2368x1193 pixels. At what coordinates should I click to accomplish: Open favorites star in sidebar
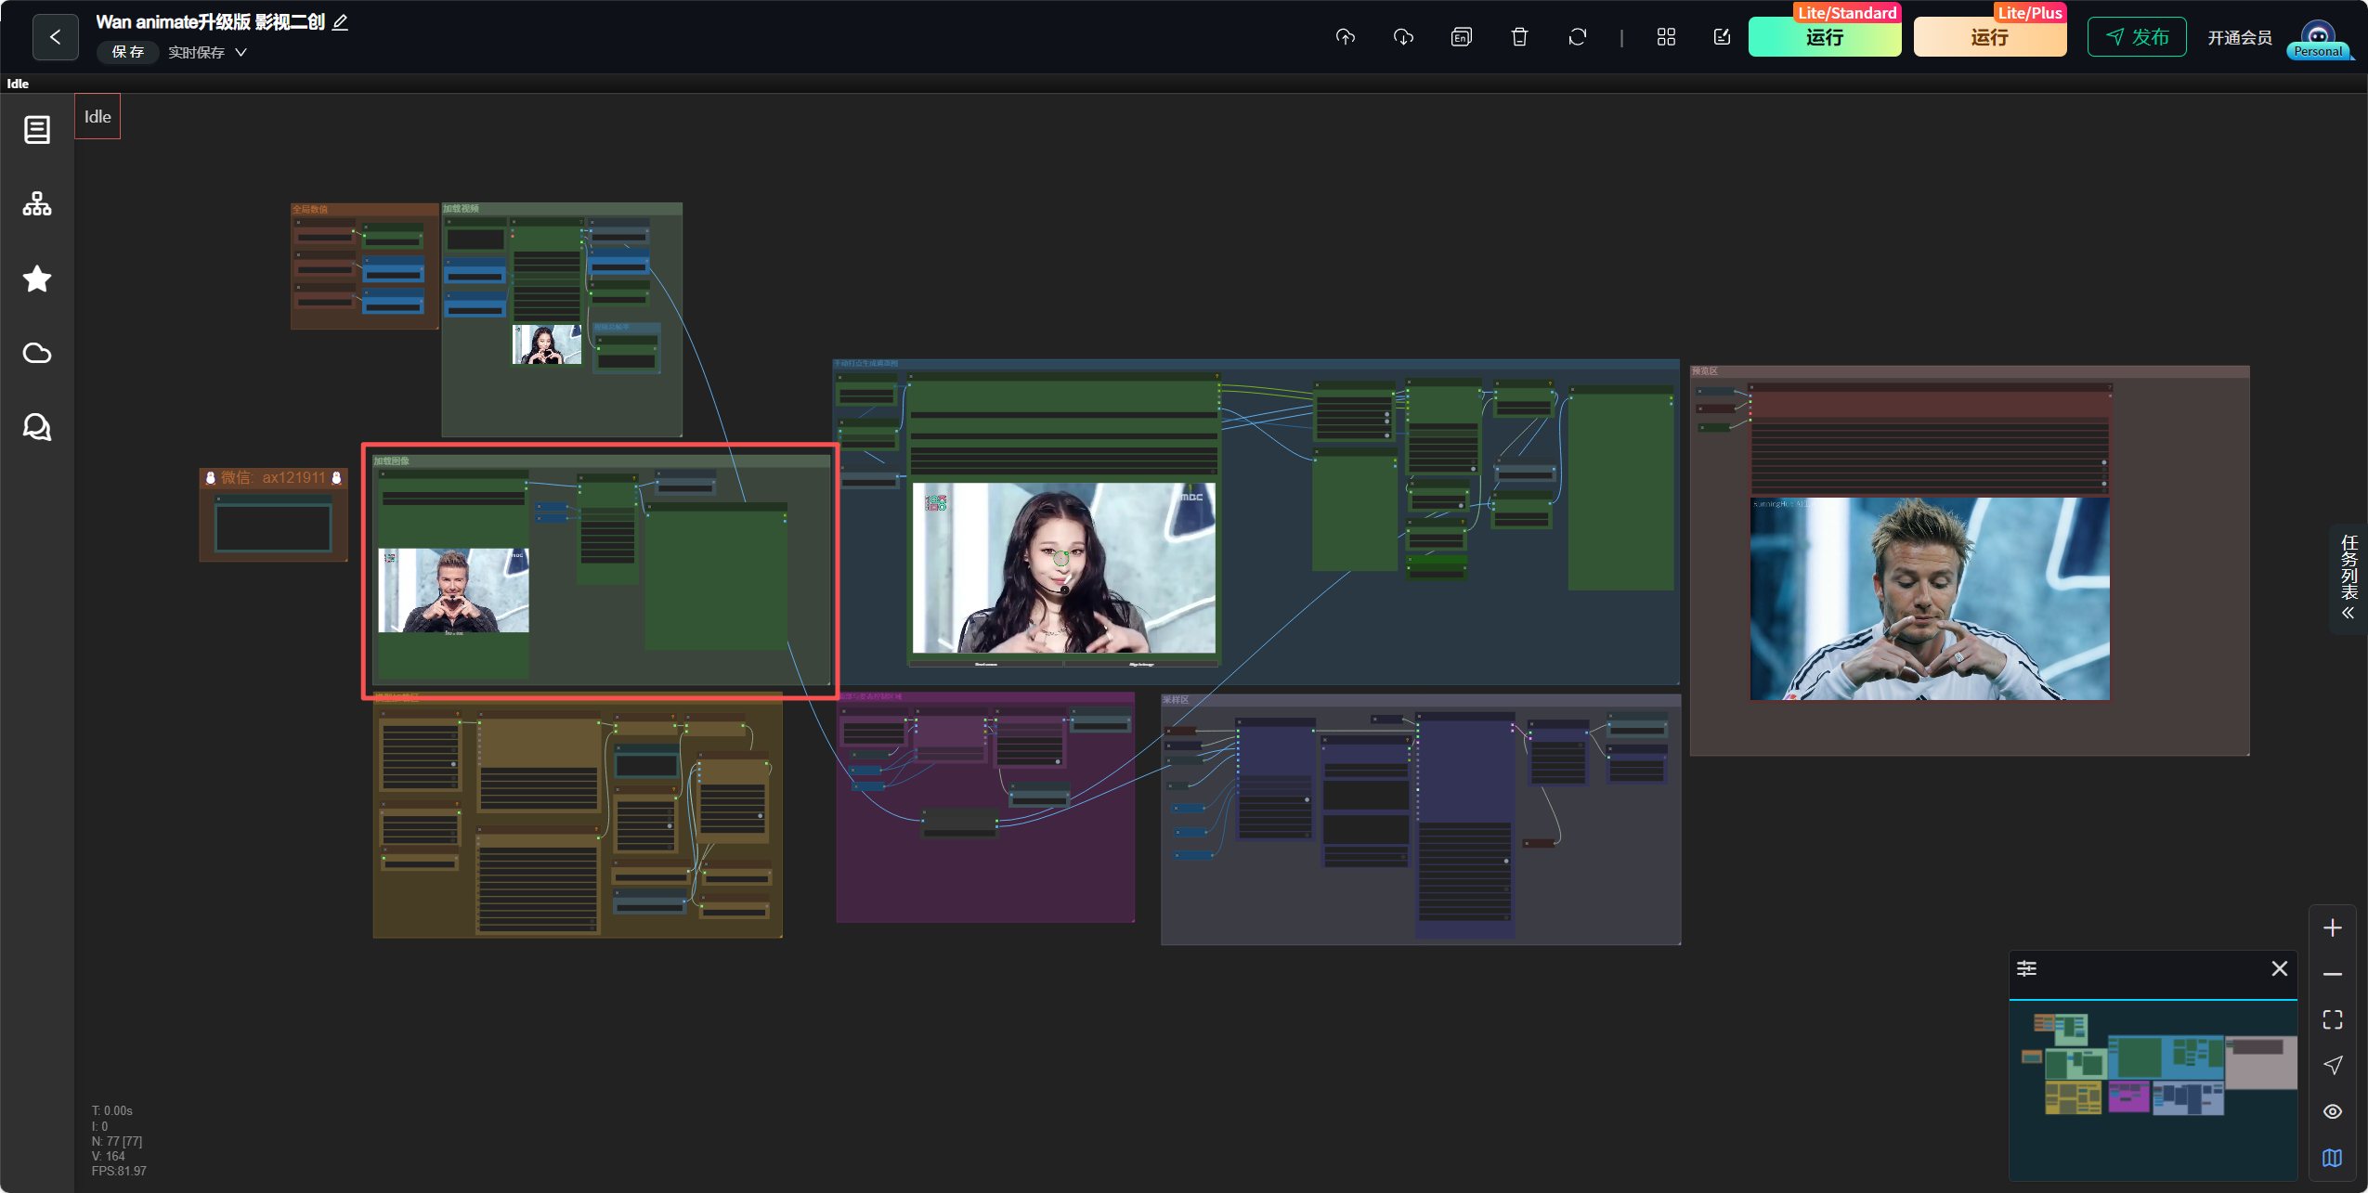click(37, 279)
